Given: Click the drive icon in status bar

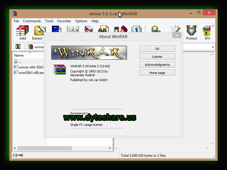Looking at the screenshot, I should pyautogui.click(x=15, y=155).
